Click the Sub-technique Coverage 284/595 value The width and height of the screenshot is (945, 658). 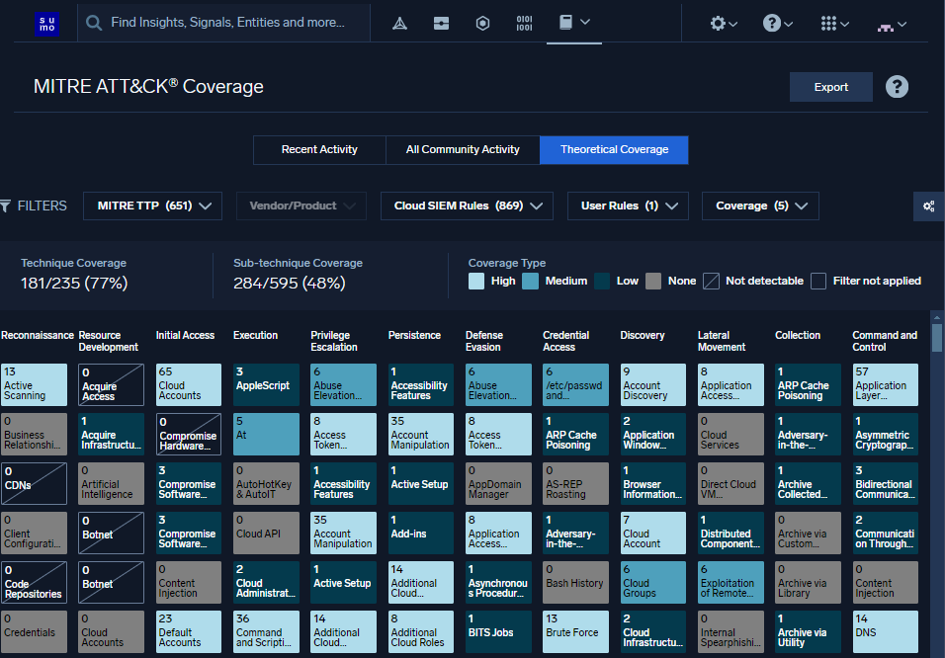pos(290,284)
